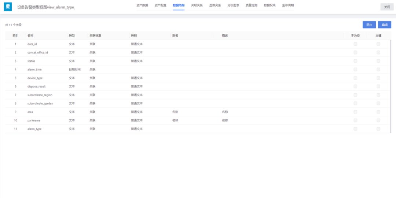Viewport: 396px width, 198px height.
Task: Toggle 主键 for parkname row
Action: pyautogui.click(x=378, y=120)
